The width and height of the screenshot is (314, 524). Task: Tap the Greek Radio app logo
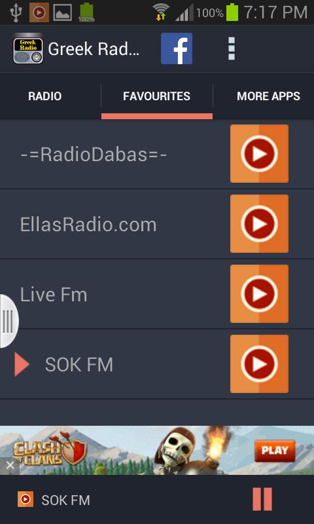point(28,48)
